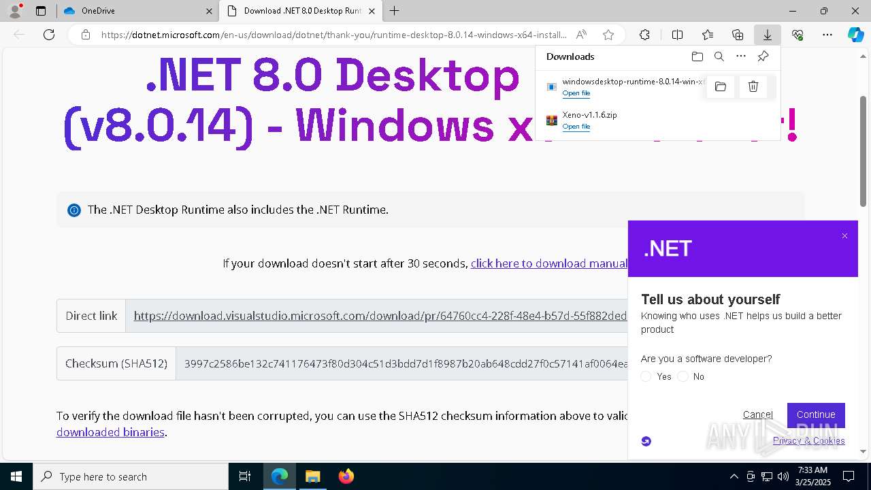Screen dimensions: 871x490
Task: Open the Collections icon
Action: coord(738,35)
